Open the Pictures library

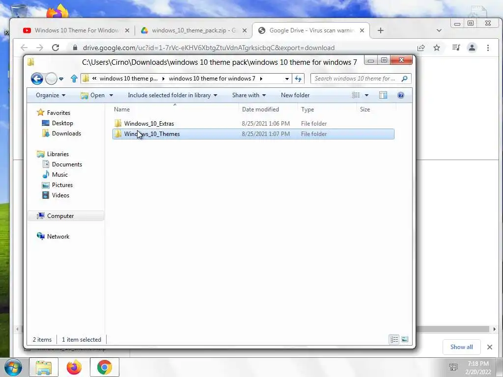coord(57,185)
